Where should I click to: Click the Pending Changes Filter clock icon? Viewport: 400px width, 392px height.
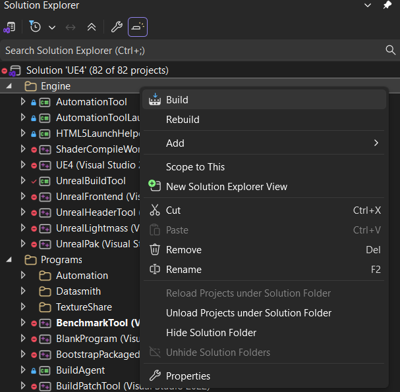(35, 26)
